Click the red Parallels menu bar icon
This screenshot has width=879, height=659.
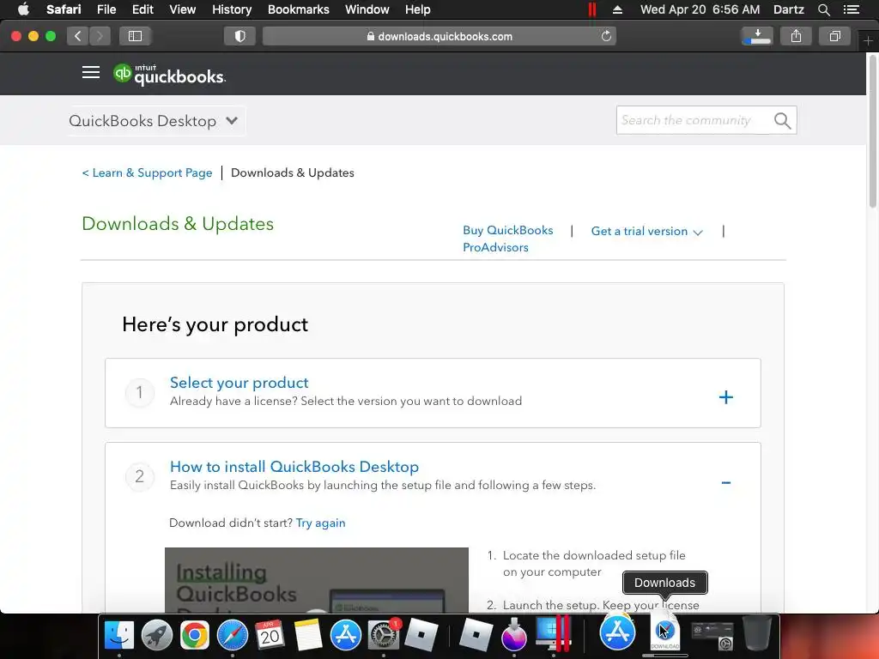point(592,9)
